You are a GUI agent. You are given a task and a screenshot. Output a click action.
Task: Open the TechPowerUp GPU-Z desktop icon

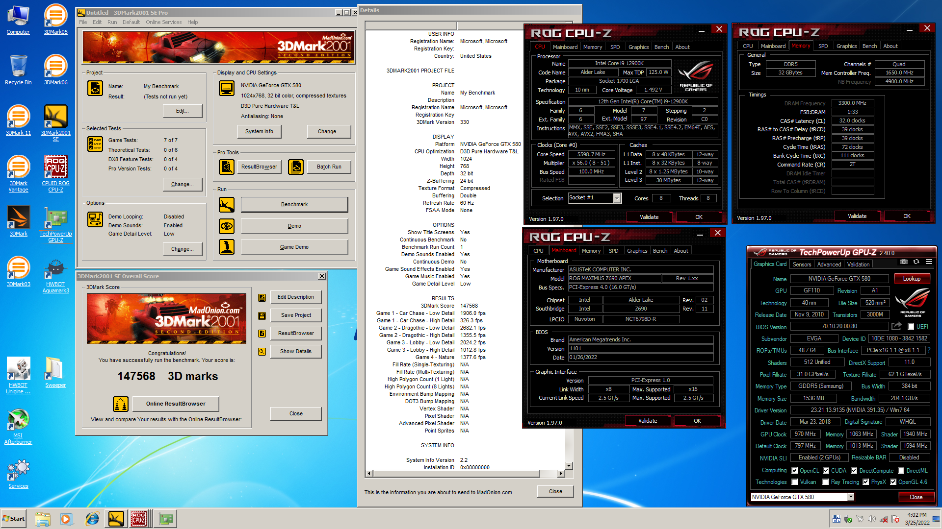click(55, 224)
